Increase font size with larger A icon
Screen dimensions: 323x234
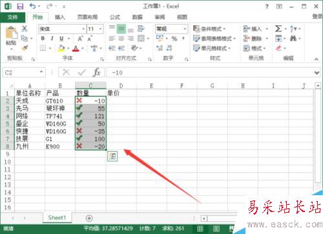coord(80,39)
